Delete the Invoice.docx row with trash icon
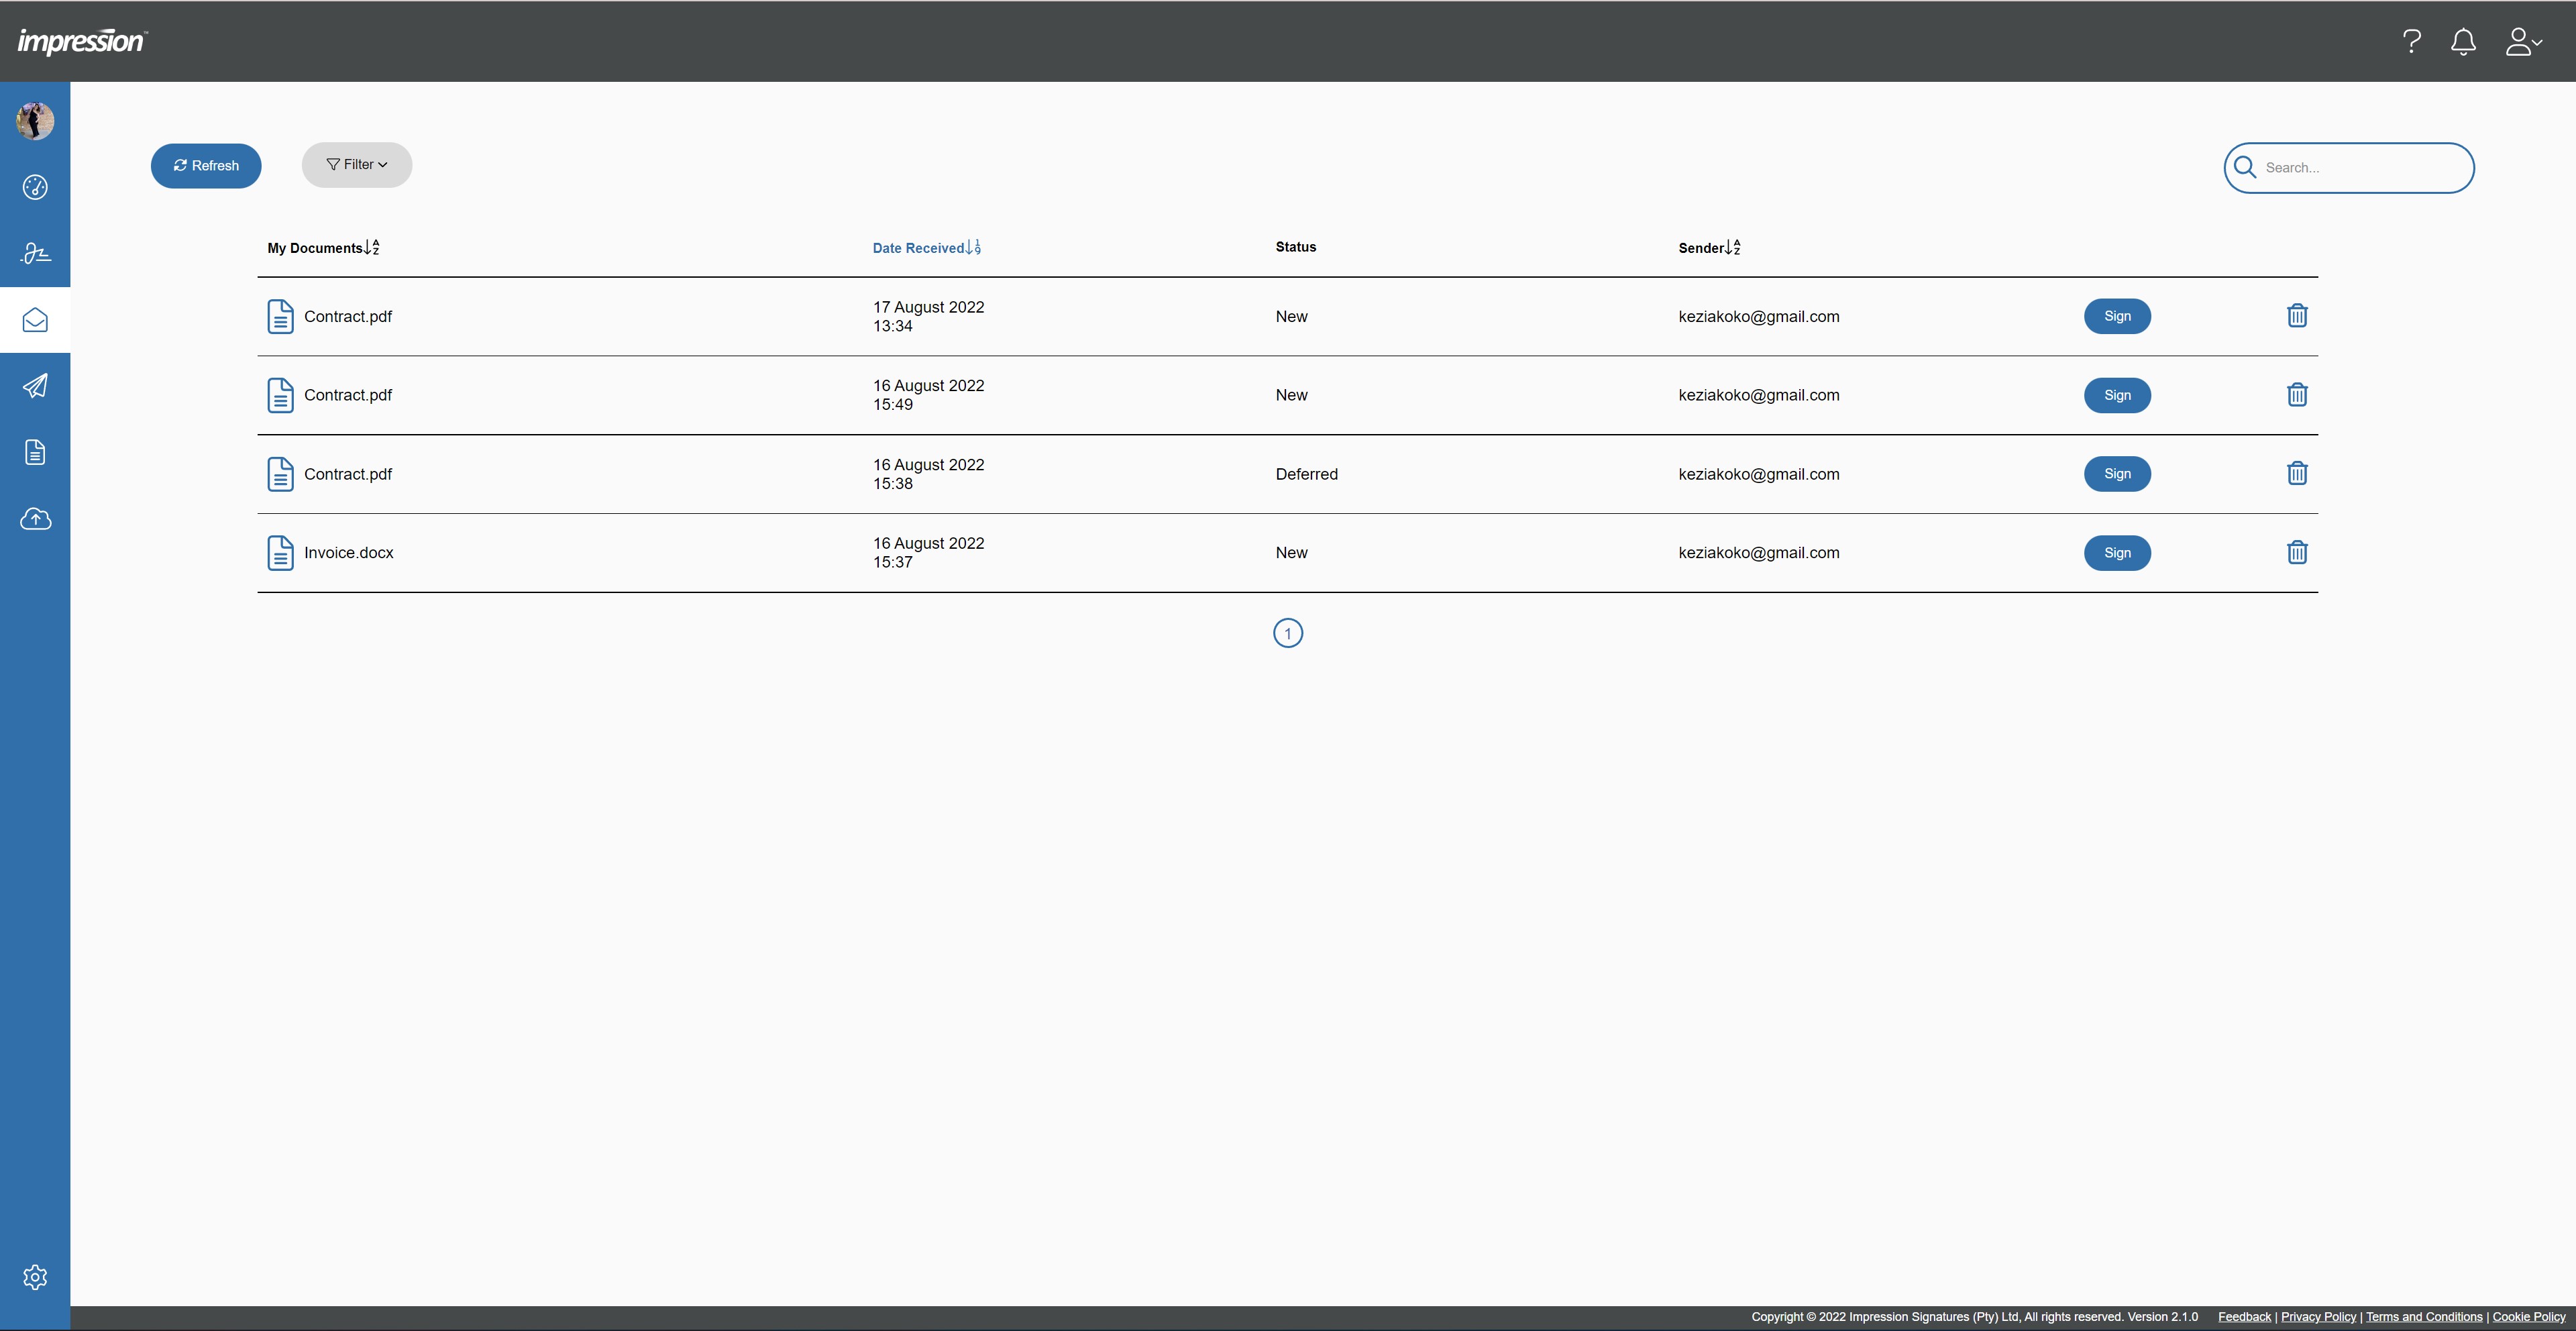 coord(2297,552)
